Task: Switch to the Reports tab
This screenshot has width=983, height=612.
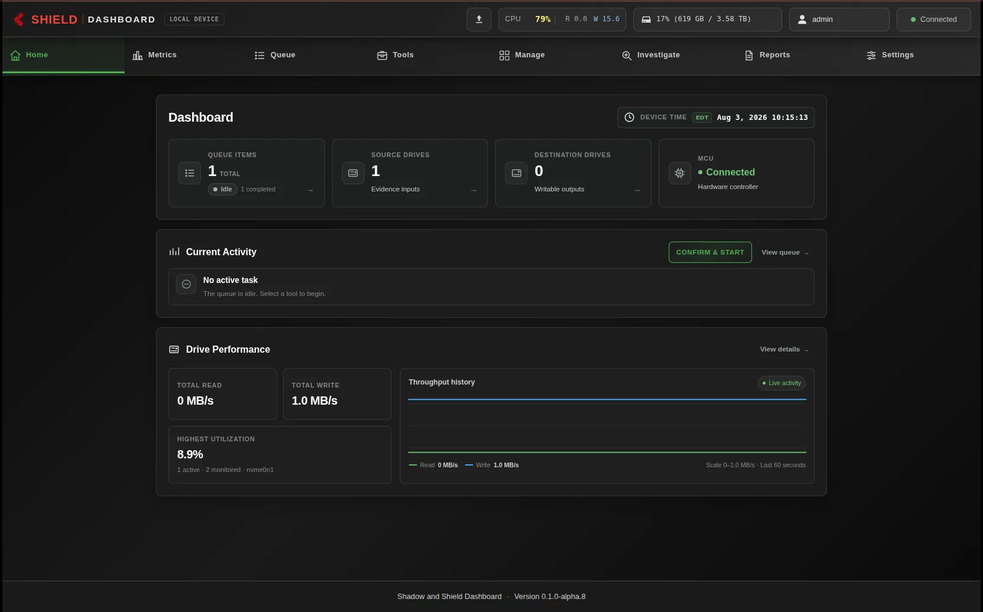Action: pyautogui.click(x=797, y=56)
